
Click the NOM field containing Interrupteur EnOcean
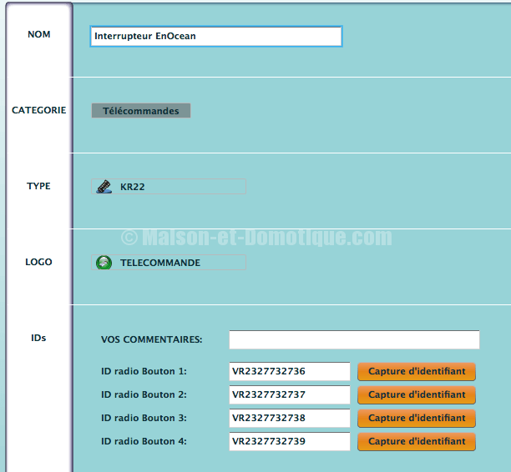pyautogui.click(x=216, y=36)
